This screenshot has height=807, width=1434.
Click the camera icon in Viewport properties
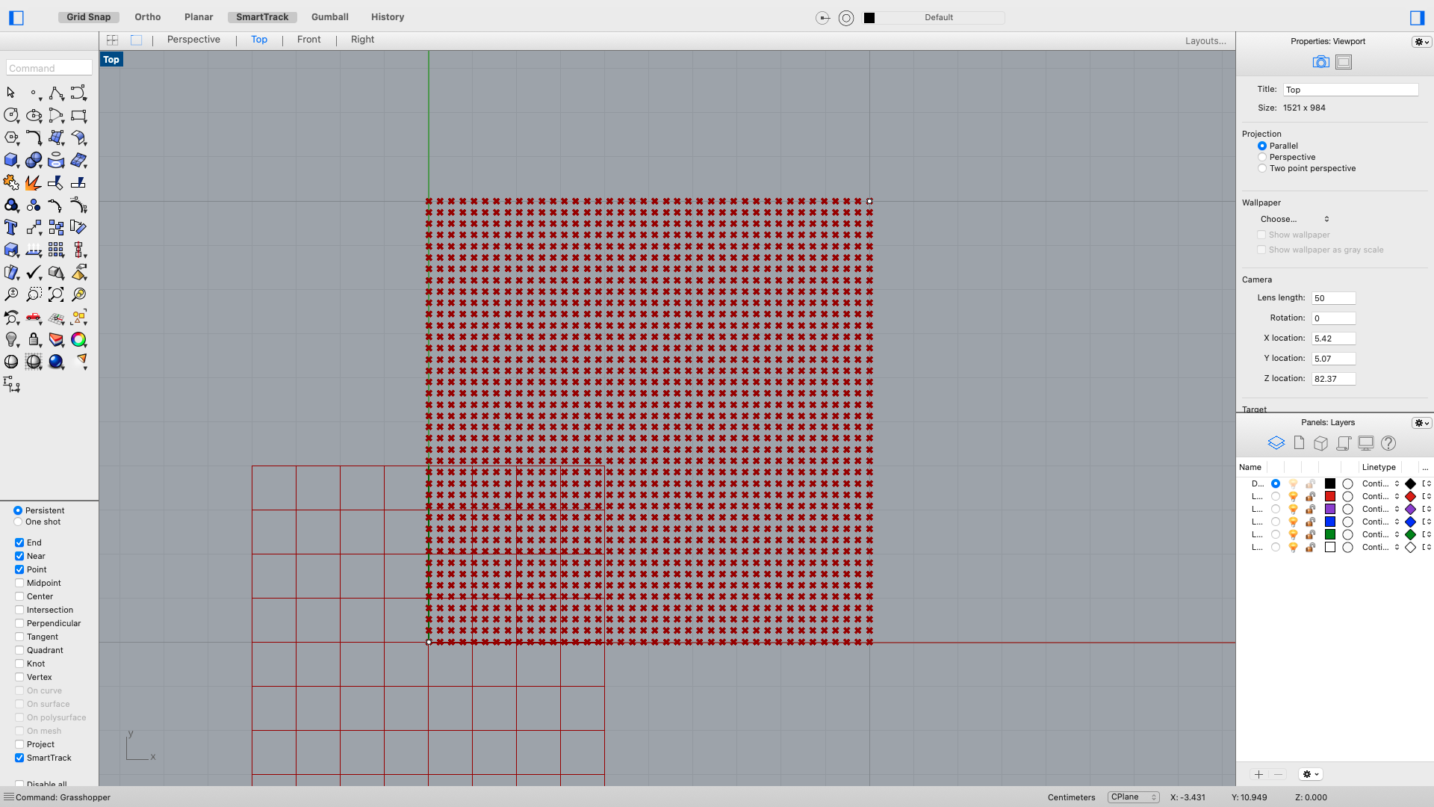click(1320, 62)
